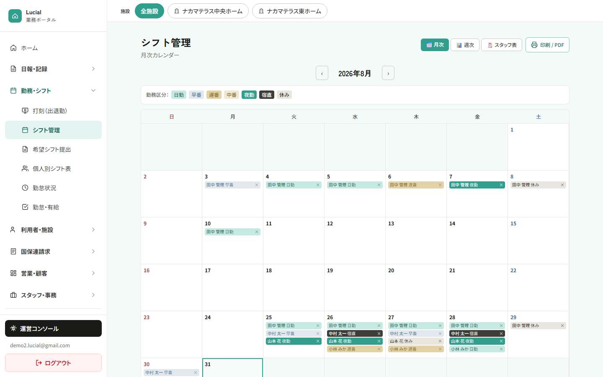
Task: Select ナカマテラス中央ホーム facility filter
Action: coord(208,11)
